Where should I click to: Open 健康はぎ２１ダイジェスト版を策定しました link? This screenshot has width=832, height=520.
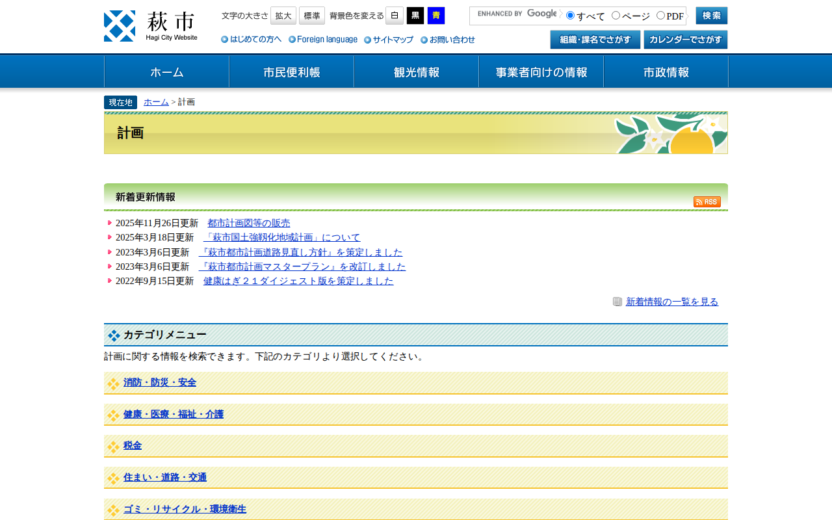tap(298, 281)
